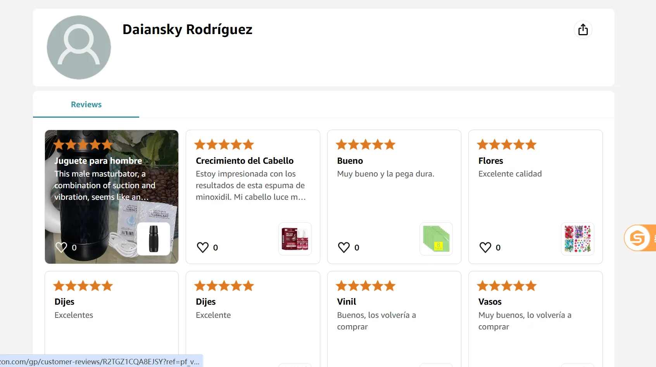Click the share profile icon
656x367 pixels.
point(583,29)
